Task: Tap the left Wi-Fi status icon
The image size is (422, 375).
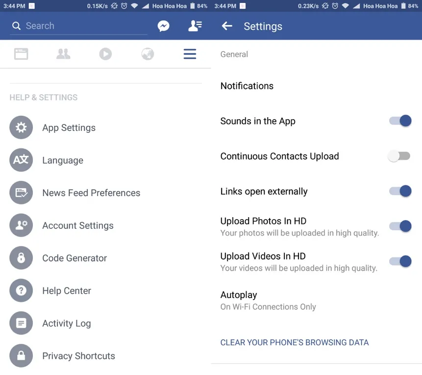Action: point(134,6)
